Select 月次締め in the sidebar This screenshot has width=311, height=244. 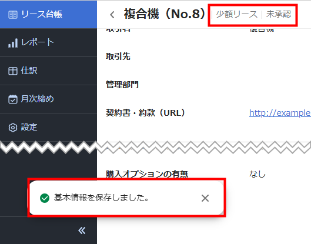point(48,99)
